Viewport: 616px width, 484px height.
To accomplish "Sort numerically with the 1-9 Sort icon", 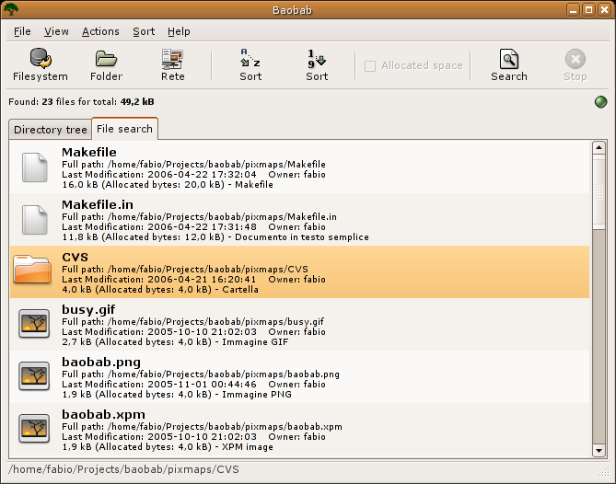I will click(x=317, y=59).
